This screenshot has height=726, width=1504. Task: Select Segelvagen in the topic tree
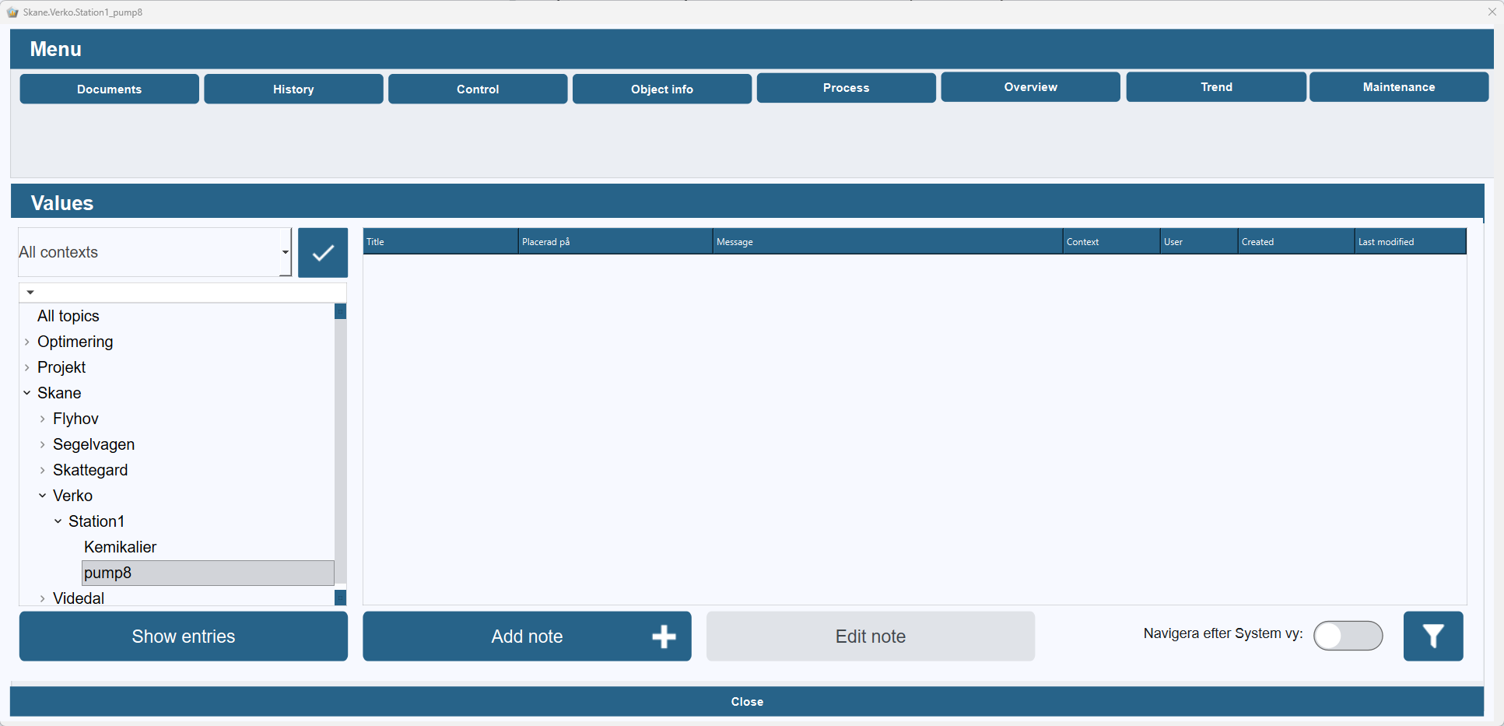point(93,444)
